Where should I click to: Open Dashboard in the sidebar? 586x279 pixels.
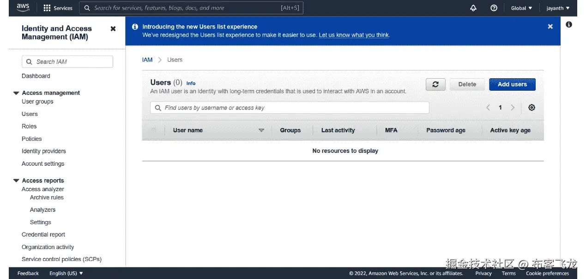point(36,76)
